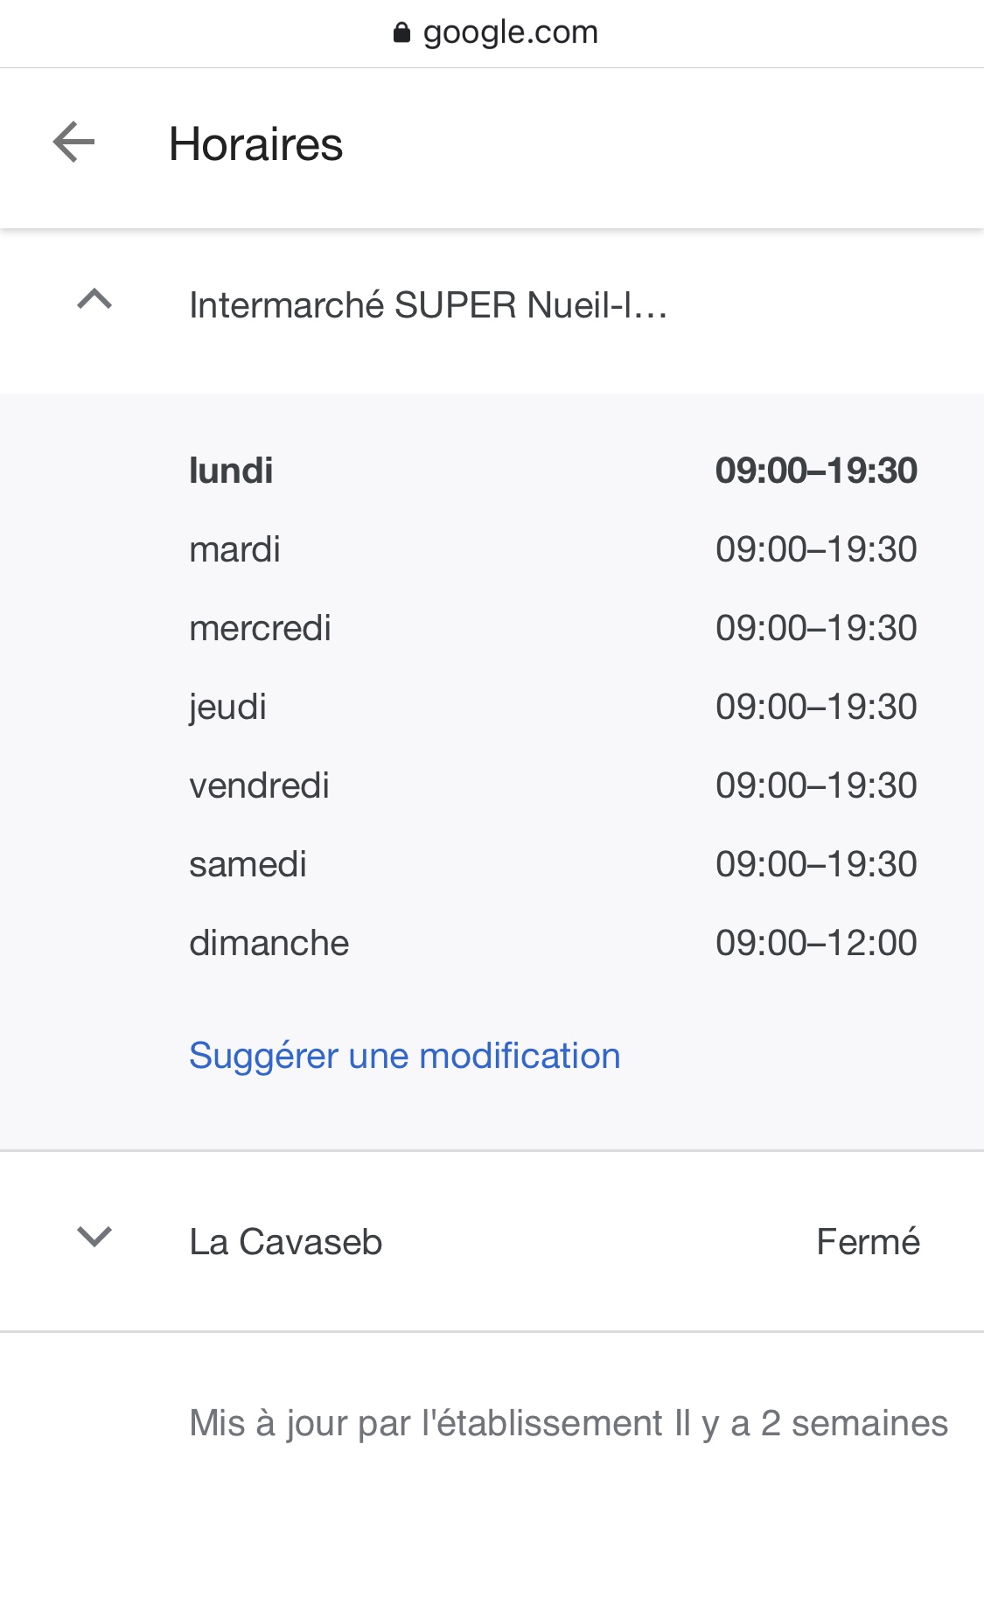Tap the Mis à jour par l'établissement note
The image size is (984, 1612).
point(568,1423)
